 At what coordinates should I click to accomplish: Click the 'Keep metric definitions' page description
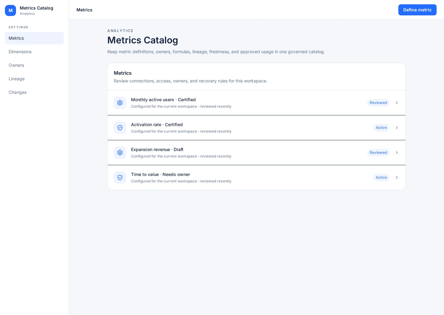[216, 52]
